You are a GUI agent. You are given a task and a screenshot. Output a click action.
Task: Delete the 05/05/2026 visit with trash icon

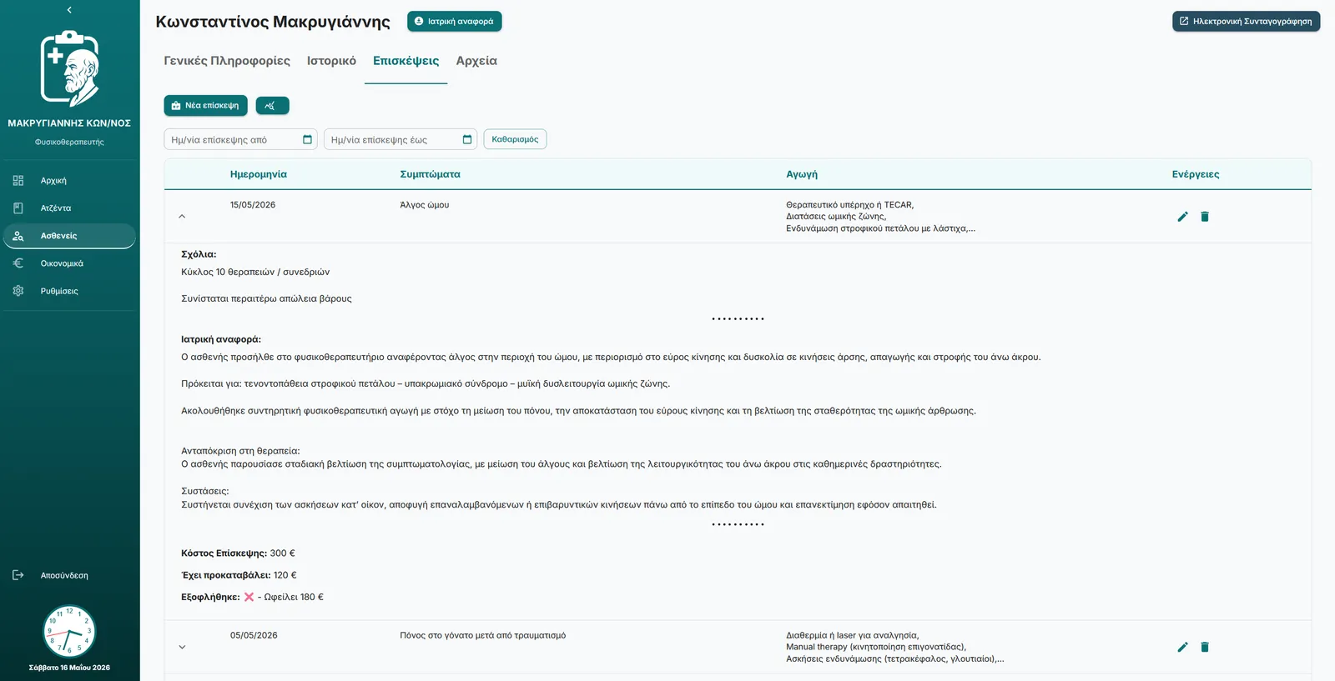pos(1205,647)
